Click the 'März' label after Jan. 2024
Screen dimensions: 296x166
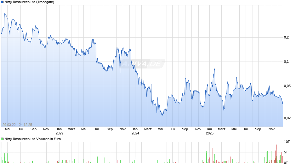click(148, 129)
